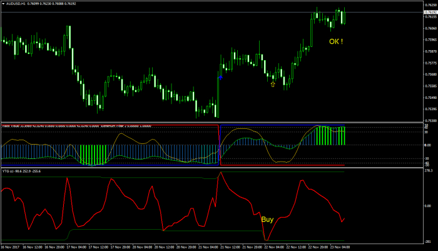Screen dimensions: 438x251
Task: Click the "YTG cci -90.6 252.9 -255.6" indicator label
Action: (x=21, y=172)
